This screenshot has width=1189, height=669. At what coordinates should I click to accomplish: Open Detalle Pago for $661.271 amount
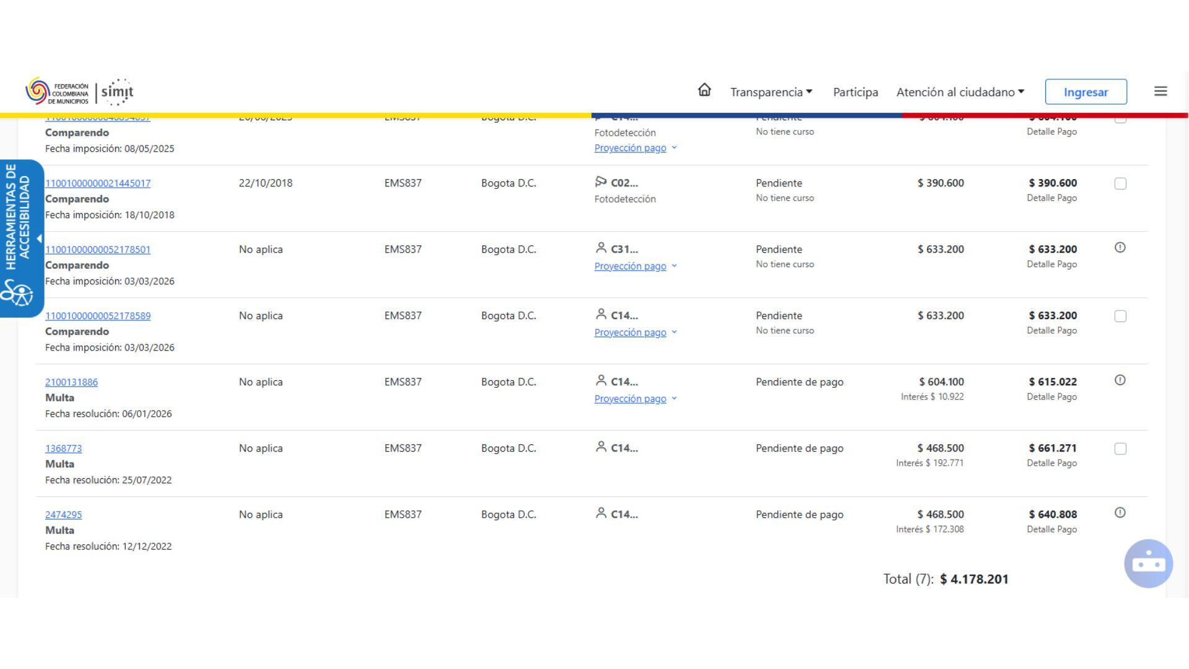(x=1052, y=463)
